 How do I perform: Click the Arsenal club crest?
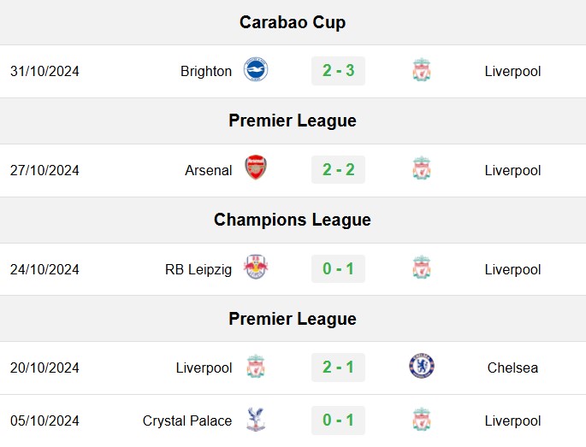point(256,168)
